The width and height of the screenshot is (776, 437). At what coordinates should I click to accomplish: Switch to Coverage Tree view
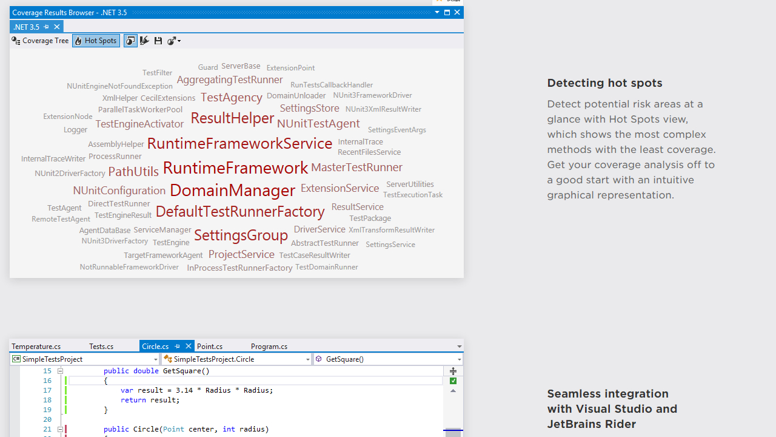(40, 41)
